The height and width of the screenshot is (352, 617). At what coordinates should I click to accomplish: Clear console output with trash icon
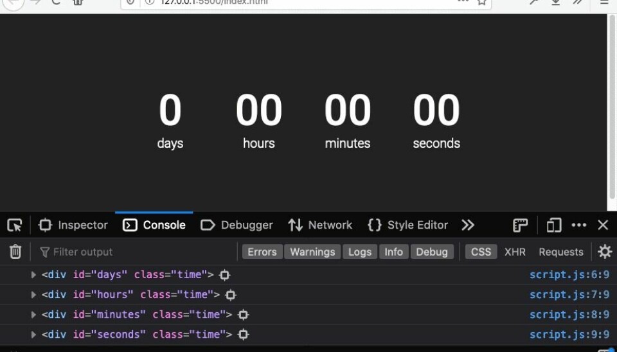[15, 252]
